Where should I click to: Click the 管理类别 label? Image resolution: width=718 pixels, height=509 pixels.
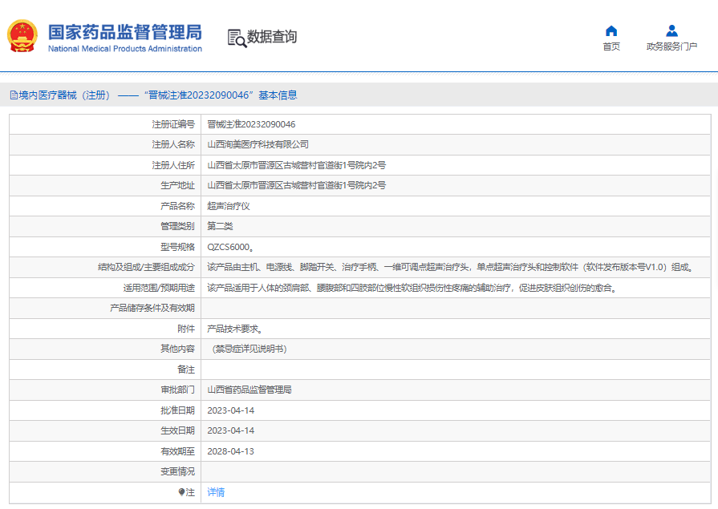(x=177, y=226)
